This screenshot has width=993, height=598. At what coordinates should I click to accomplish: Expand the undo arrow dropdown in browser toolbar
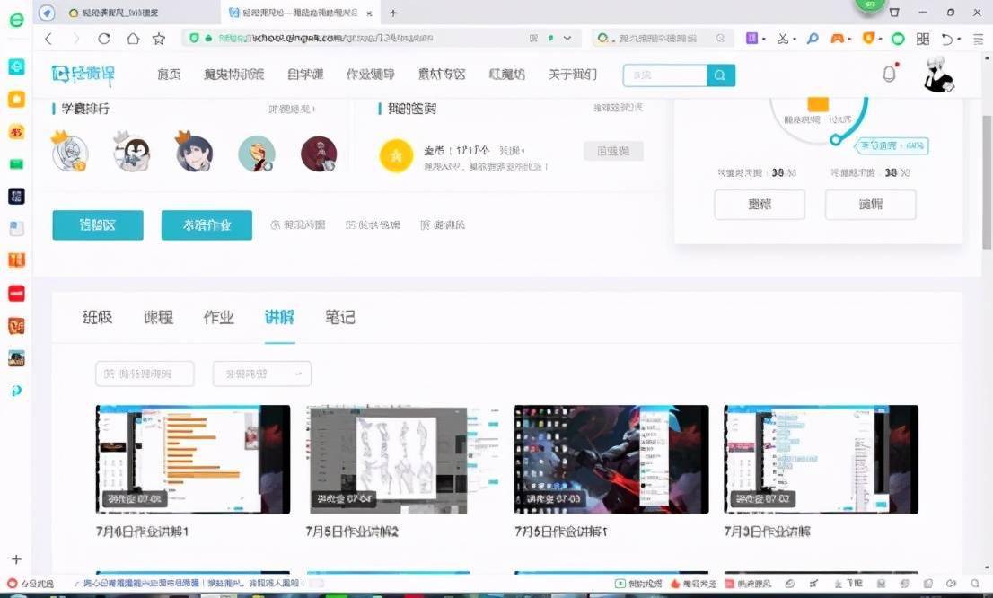tap(959, 39)
